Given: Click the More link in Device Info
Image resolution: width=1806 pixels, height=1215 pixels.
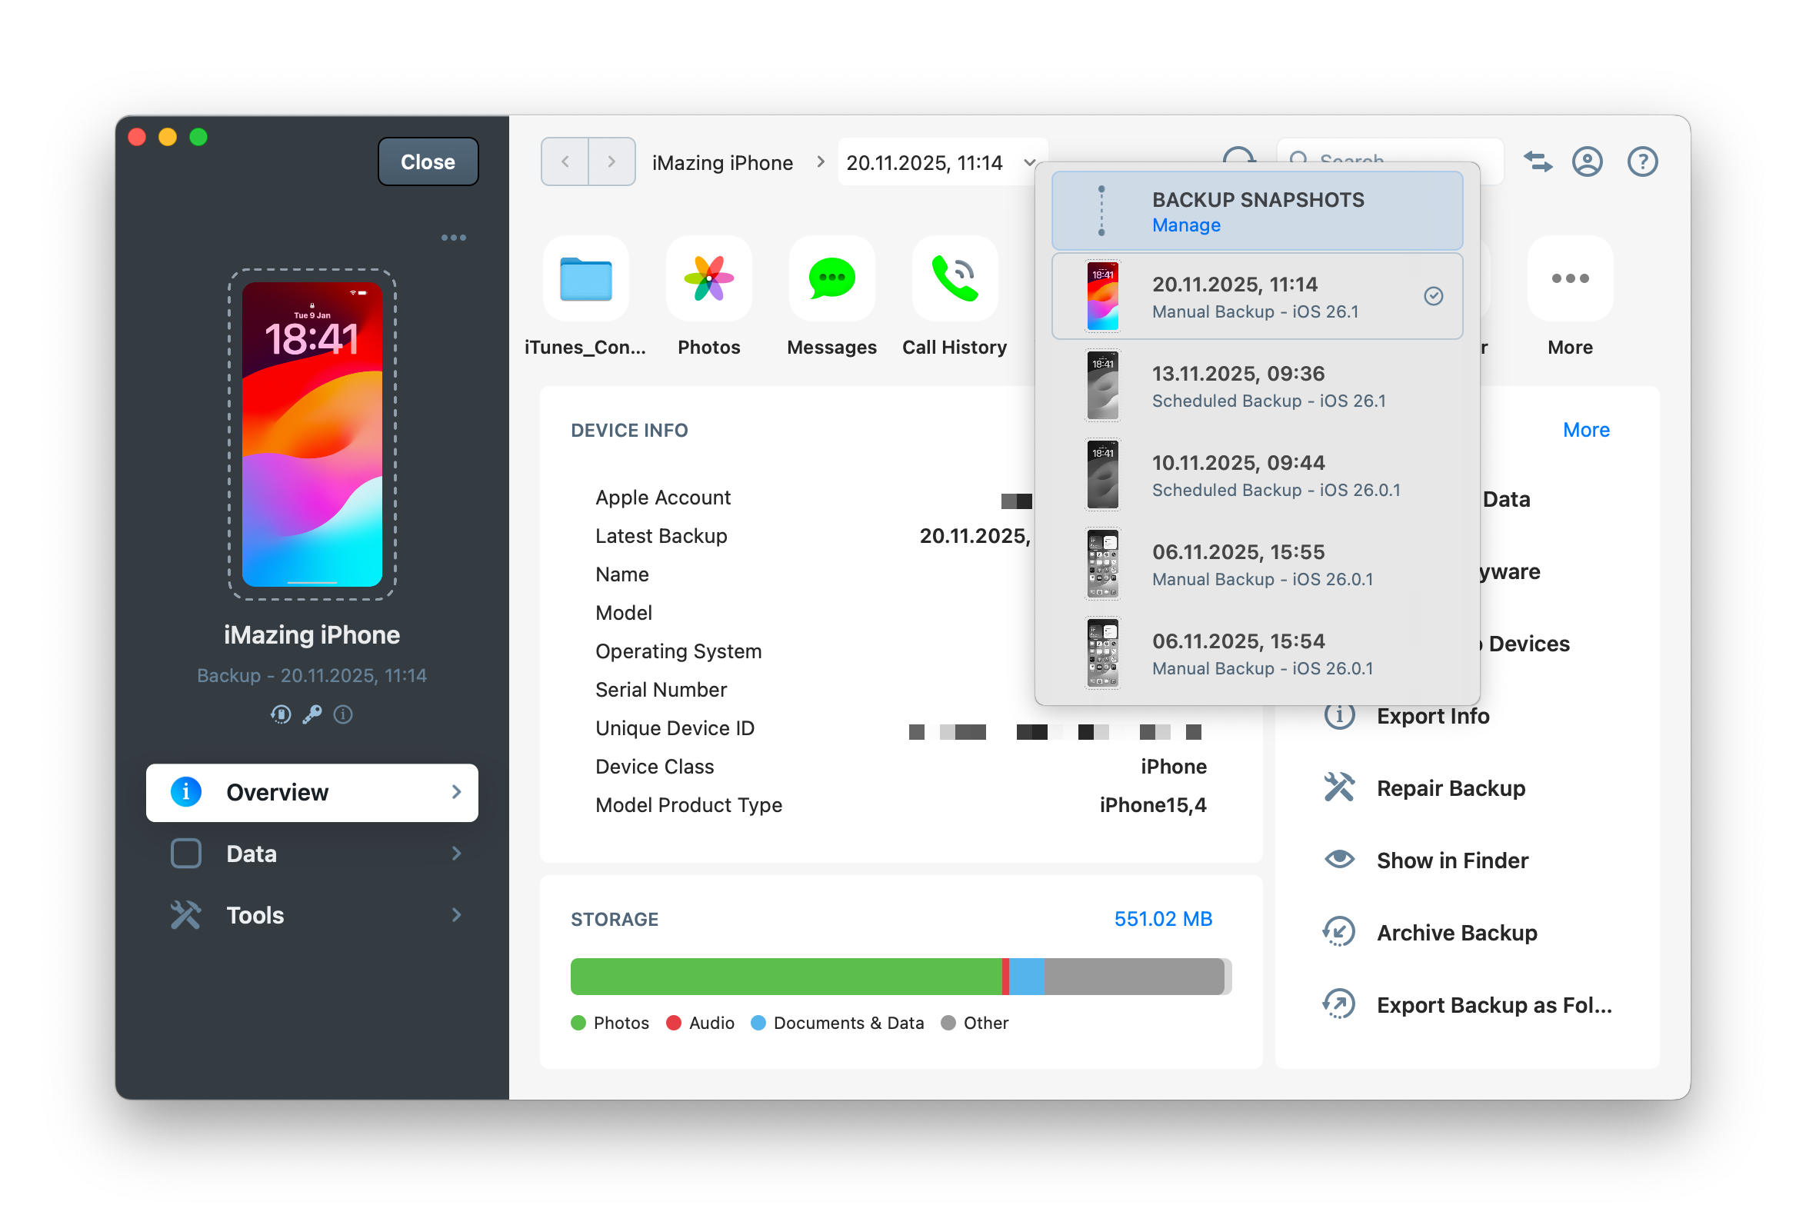Looking at the screenshot, I should pyautogui.click(x=1585, y=429).
